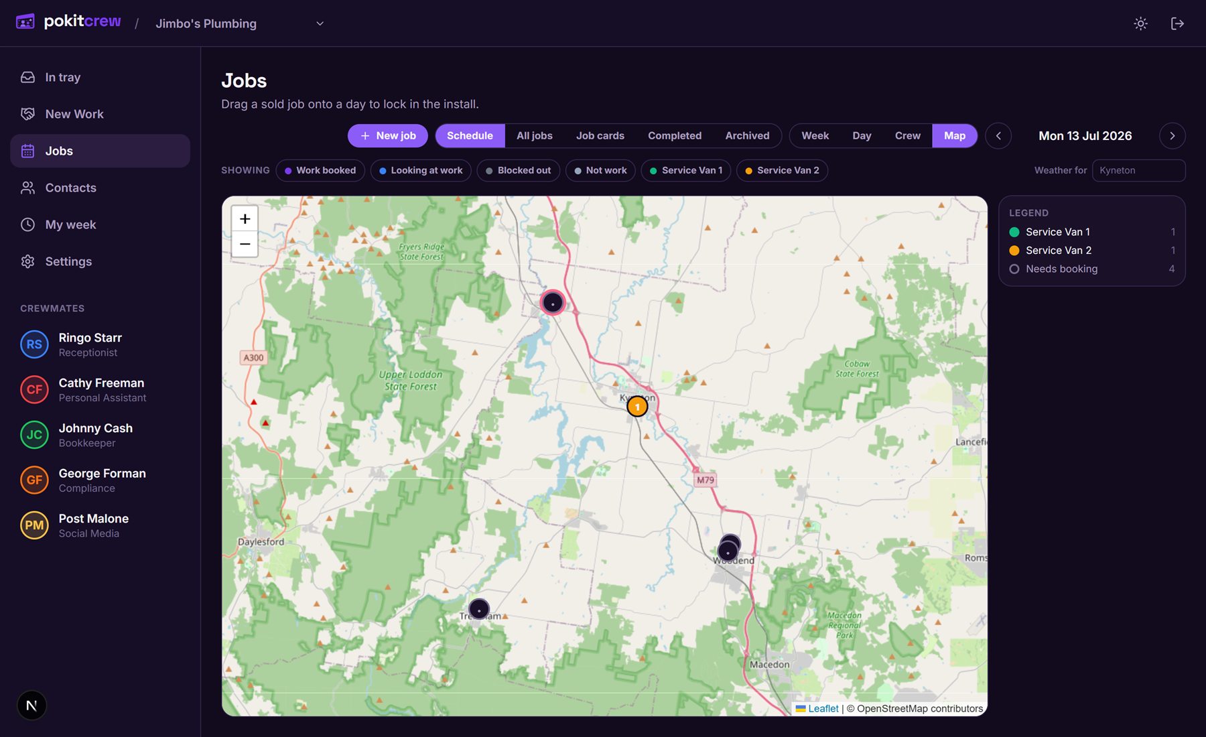The width and height of the screenshot is (1206, 737).
Task: Click the orange Service Van 2 map marker
Action: point(637,407)
